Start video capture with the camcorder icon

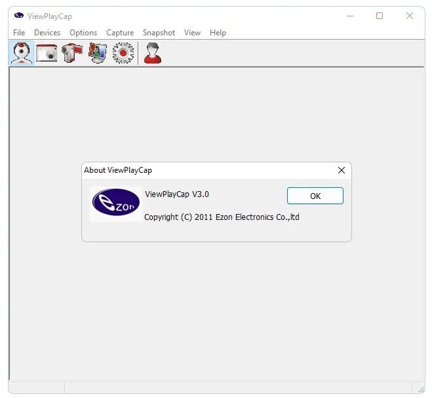click(x=72, y=53)
